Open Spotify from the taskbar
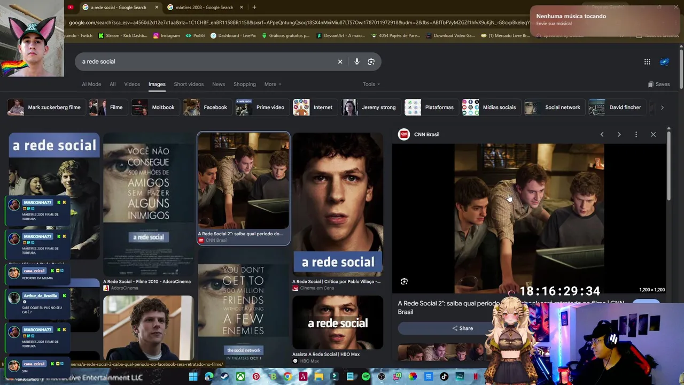 (x=366, y=376)
